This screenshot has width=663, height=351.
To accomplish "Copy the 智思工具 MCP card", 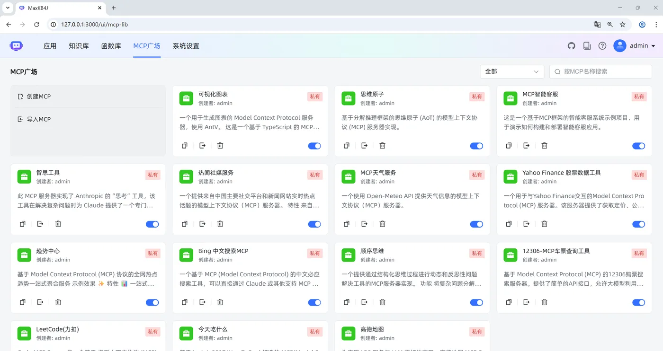I will tap(23, 224).
